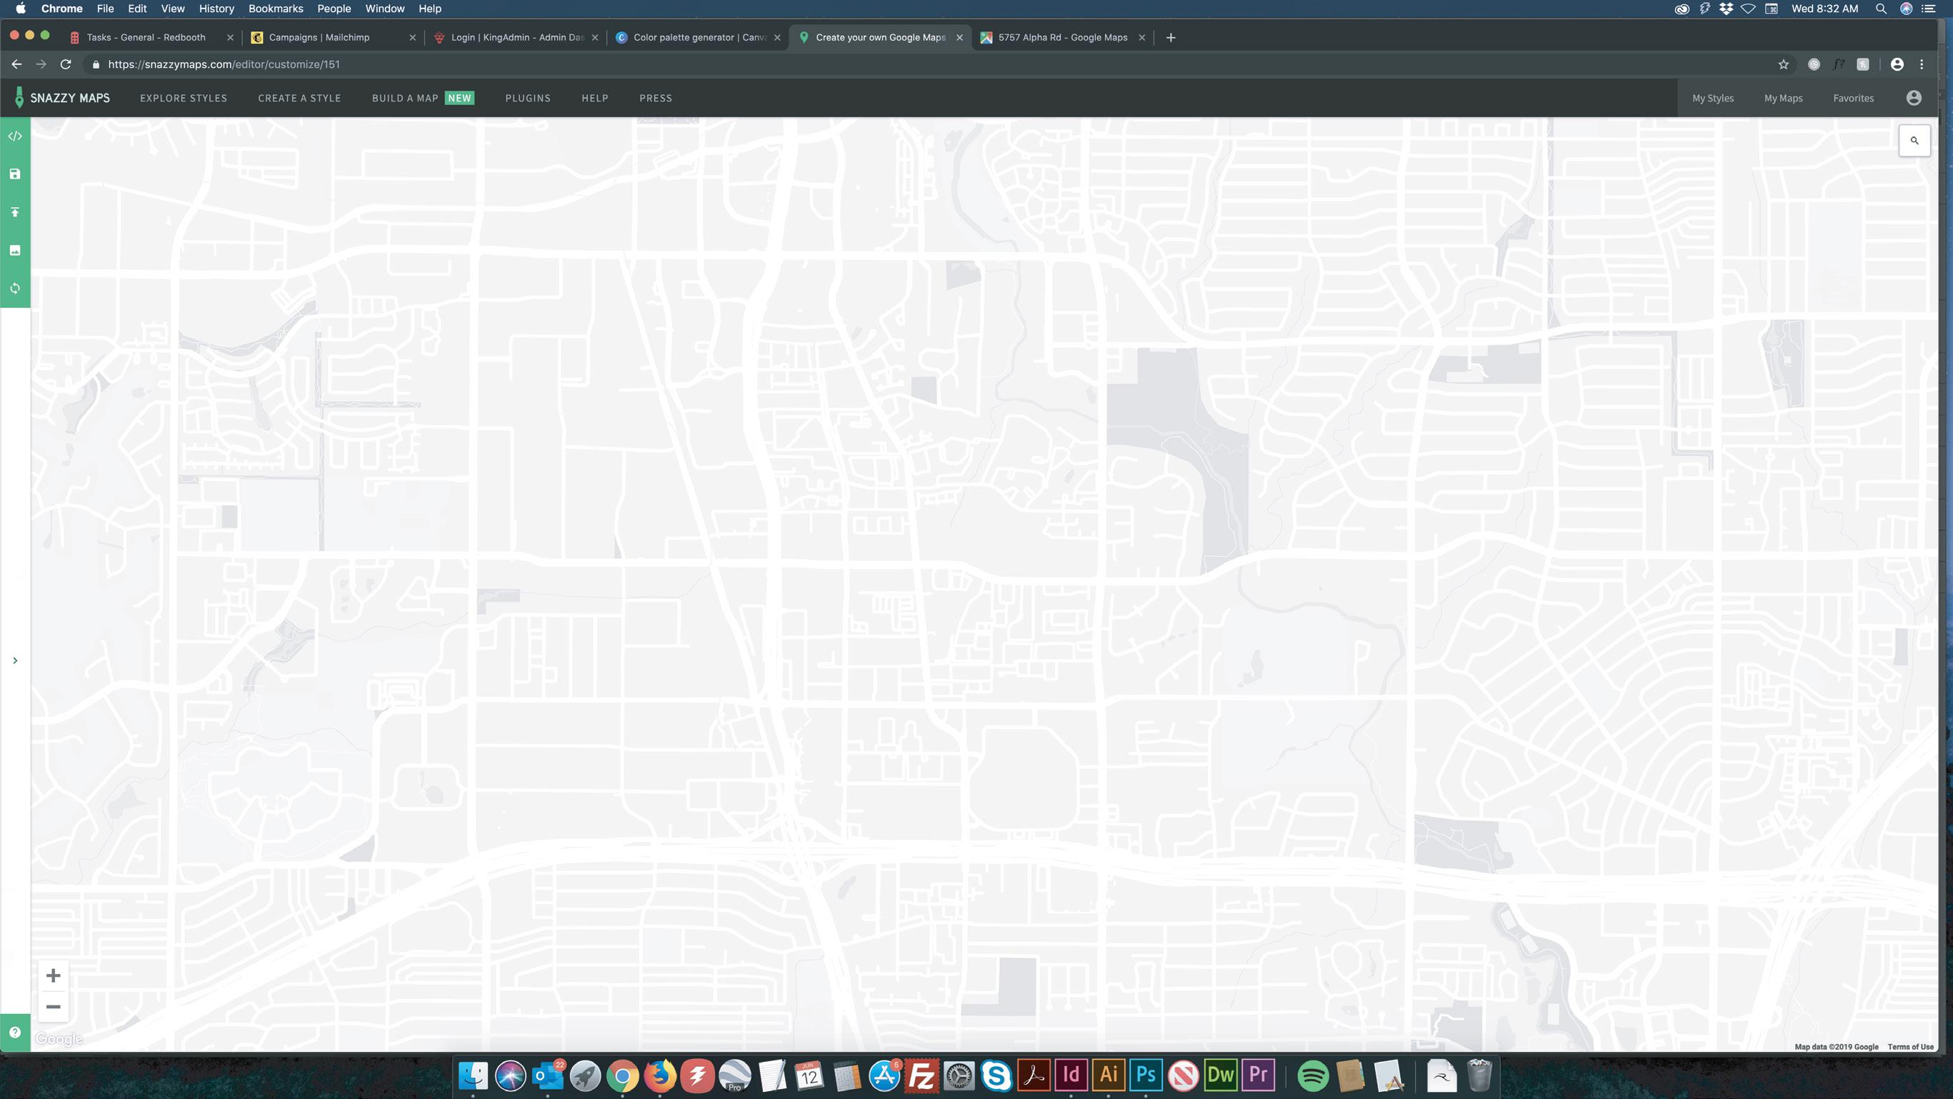The width and height of the screenshot is (1953, 1099).
Task: Open the Explore Styles menu
Action: click(x=184, y=98)
